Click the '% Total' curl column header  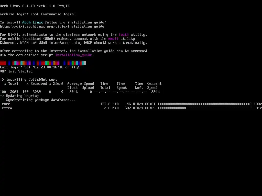(11, 84)
